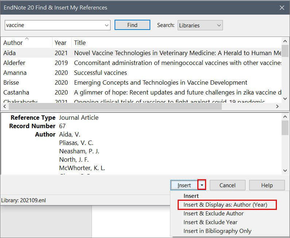Sort references by the Year column header
Viewport: 290px width, 238px height.
point(62,43)
